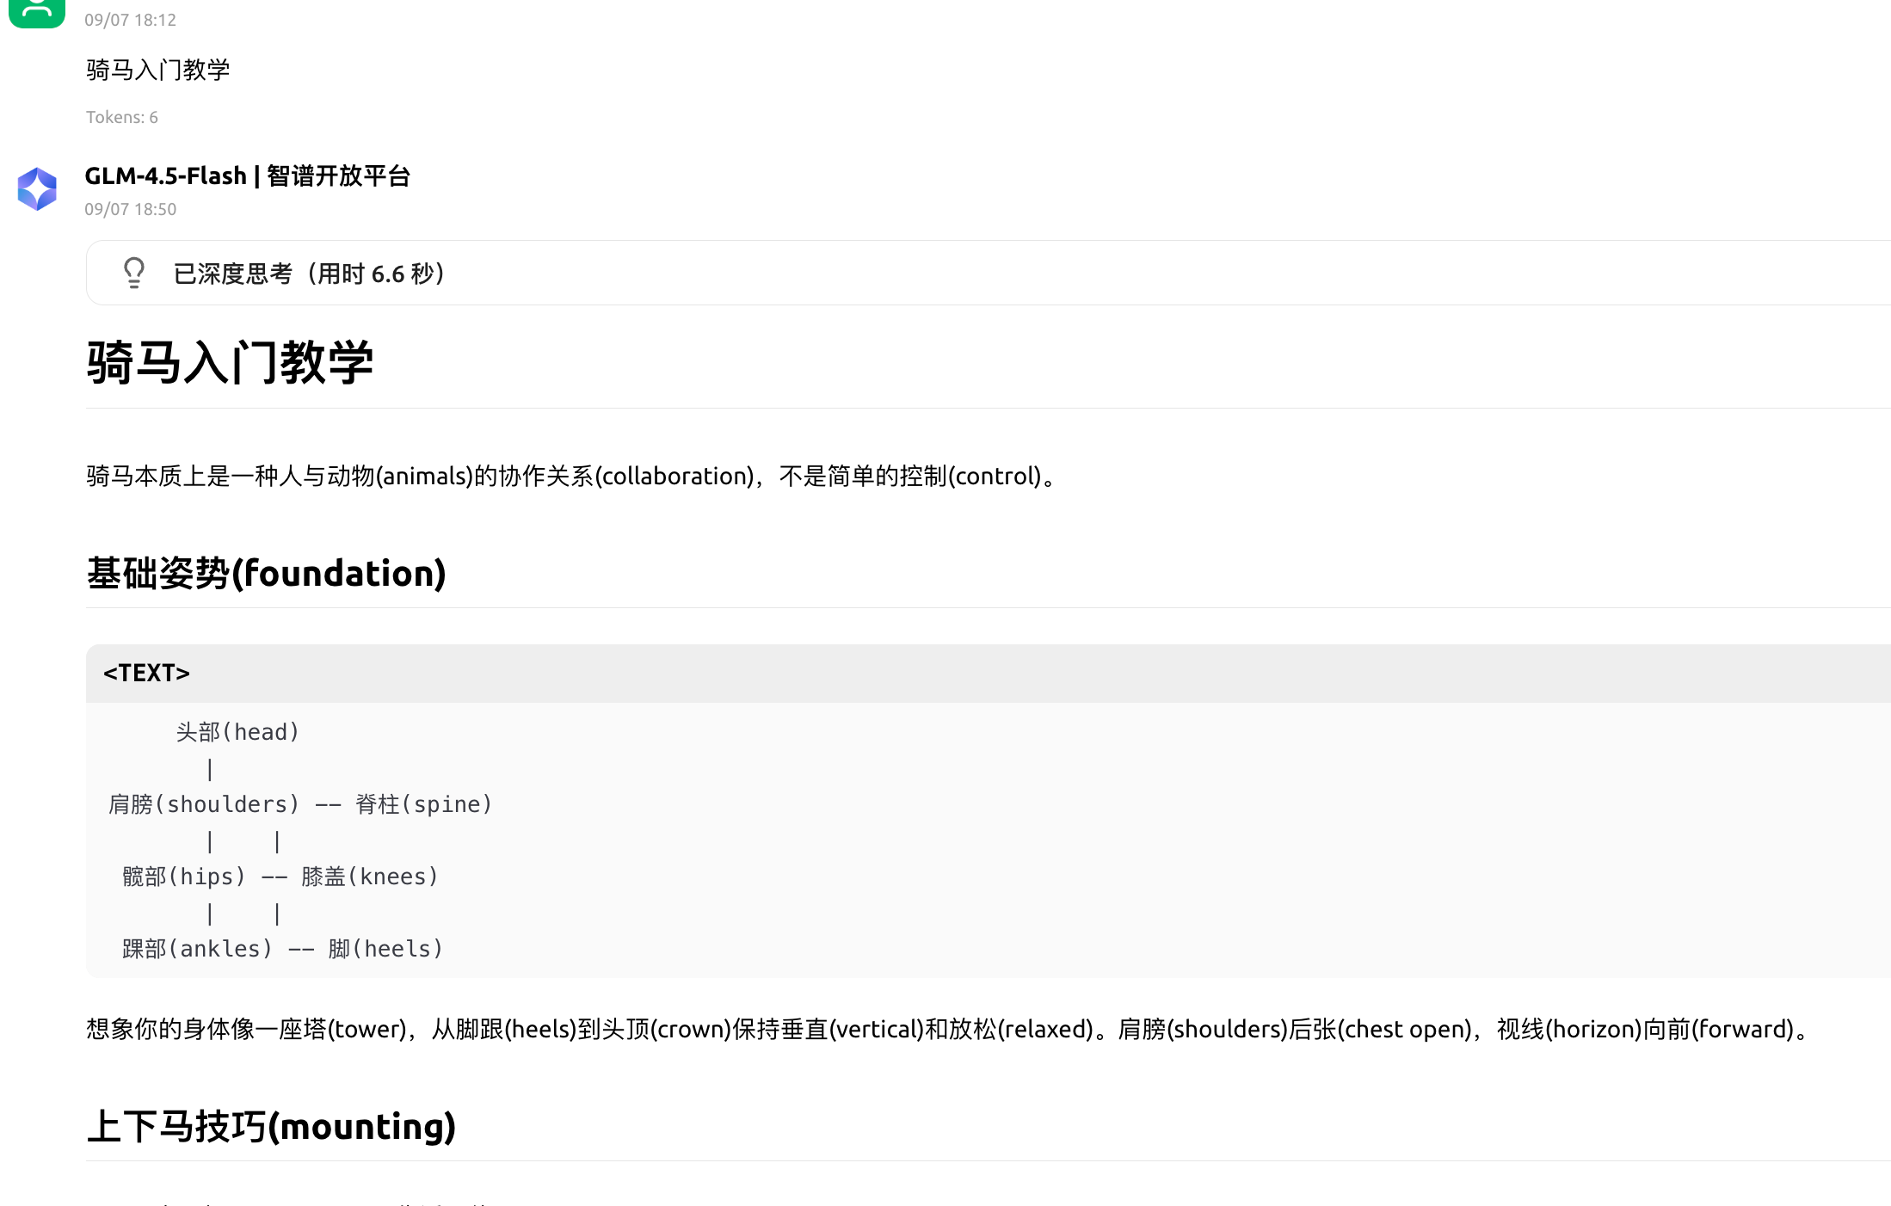Click the user message text 骑马入门教学

(158, 70)
